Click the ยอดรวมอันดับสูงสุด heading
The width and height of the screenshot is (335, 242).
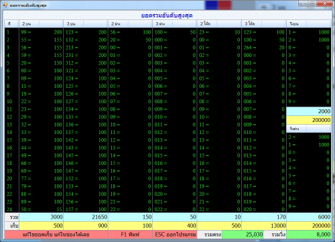(x=167, y=15)
